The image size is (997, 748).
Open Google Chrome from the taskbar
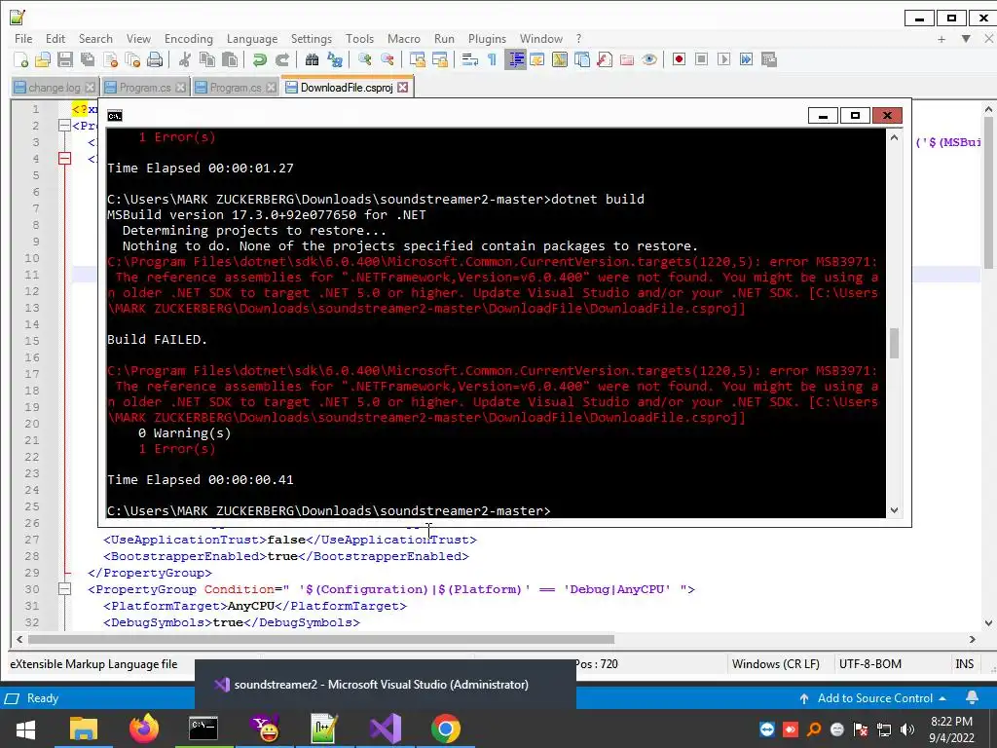[445, 729]
